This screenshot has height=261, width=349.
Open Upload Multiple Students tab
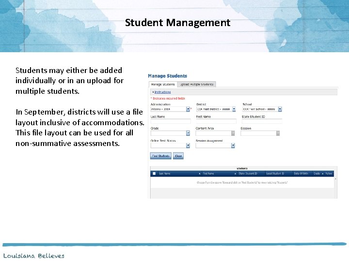(197, 84)
